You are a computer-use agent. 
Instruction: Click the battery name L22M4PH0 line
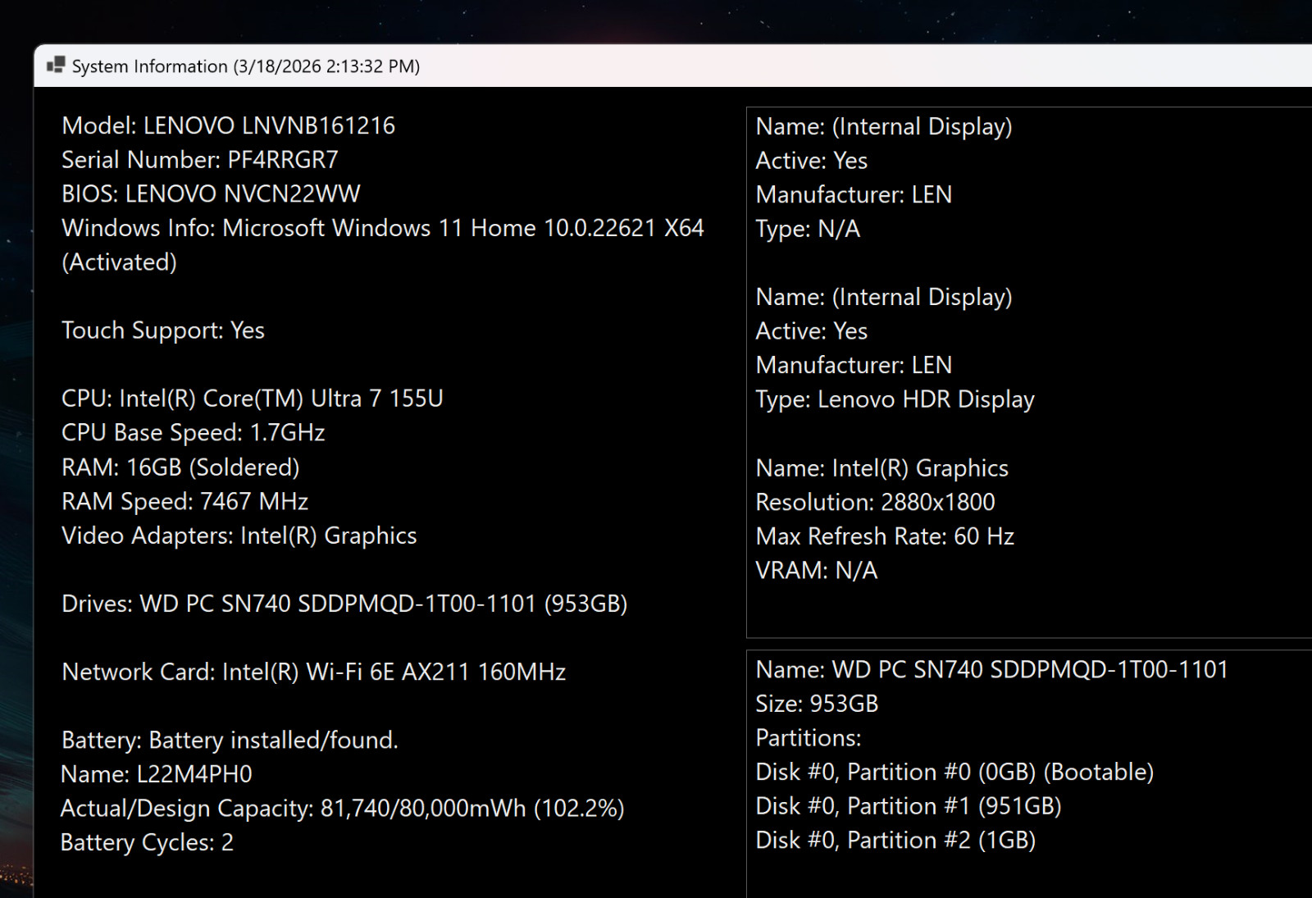157,774
